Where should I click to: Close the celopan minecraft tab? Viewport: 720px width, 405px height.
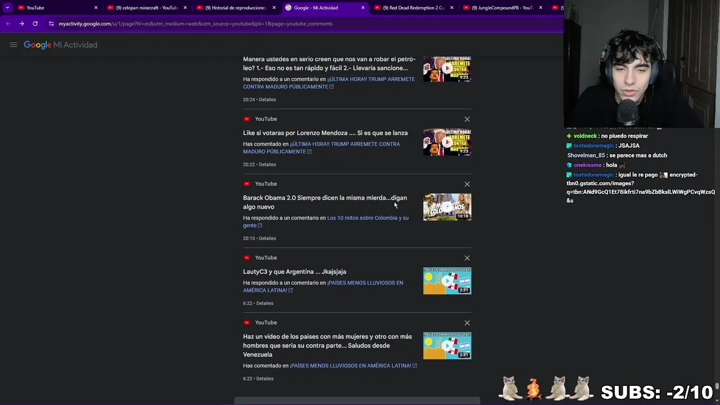[184, 8]
